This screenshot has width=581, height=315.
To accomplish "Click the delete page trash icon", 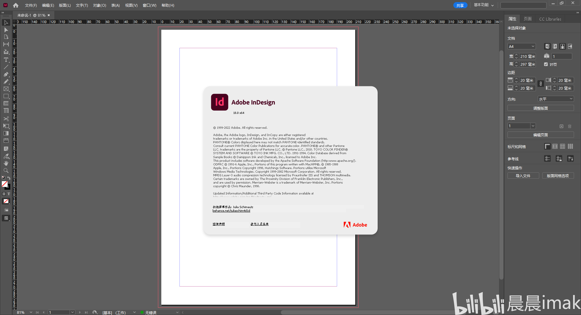I will (570, 126).
